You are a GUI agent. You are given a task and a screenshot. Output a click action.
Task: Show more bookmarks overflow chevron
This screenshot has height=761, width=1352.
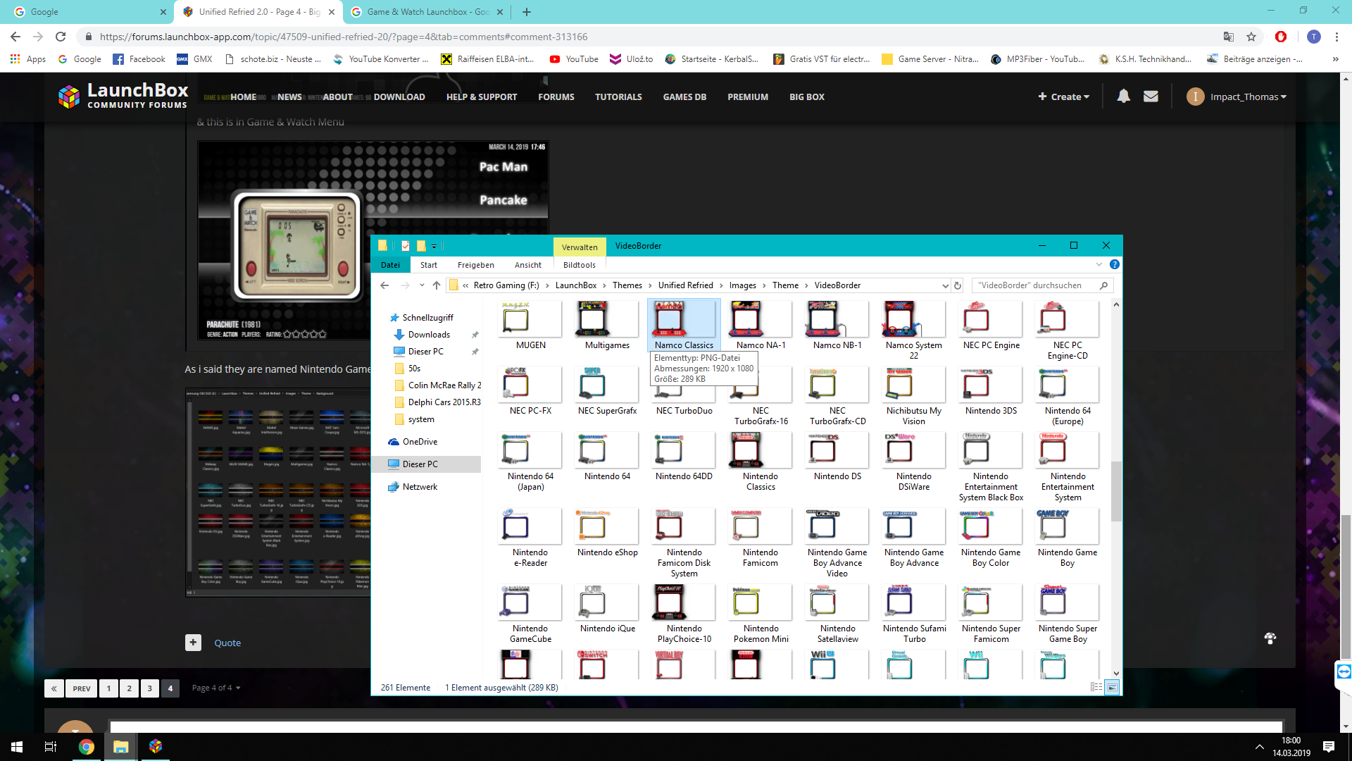pyautogui.click(x=1335, y=59)
